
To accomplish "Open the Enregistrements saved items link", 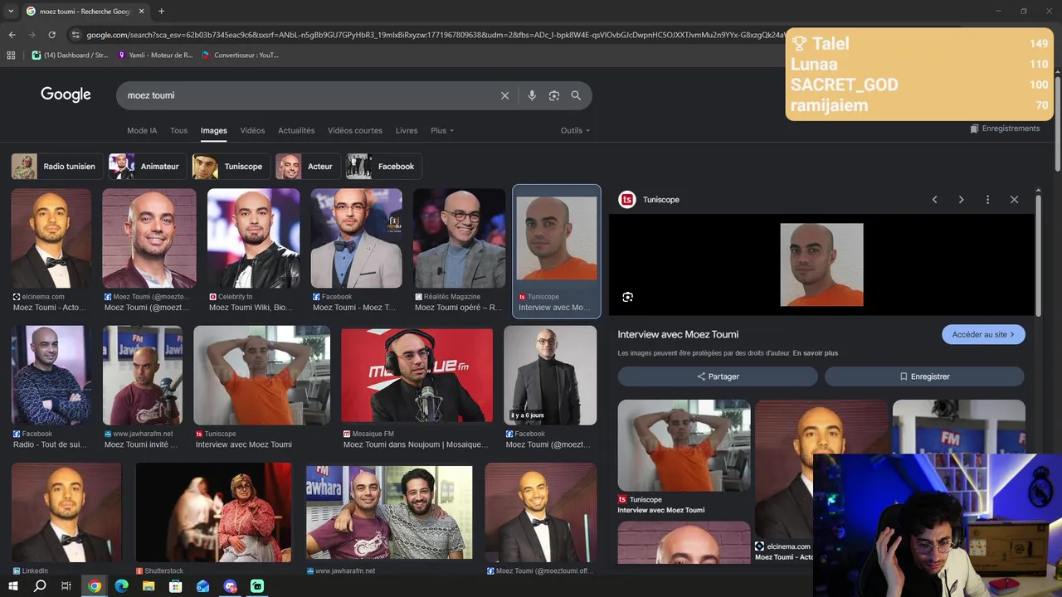I will 1005,129.
